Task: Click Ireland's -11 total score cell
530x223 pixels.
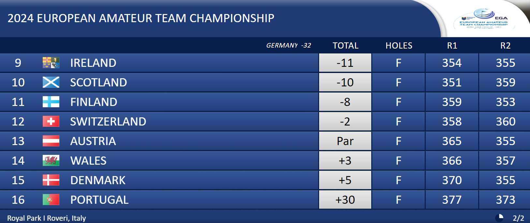Action: coord(345,63)
